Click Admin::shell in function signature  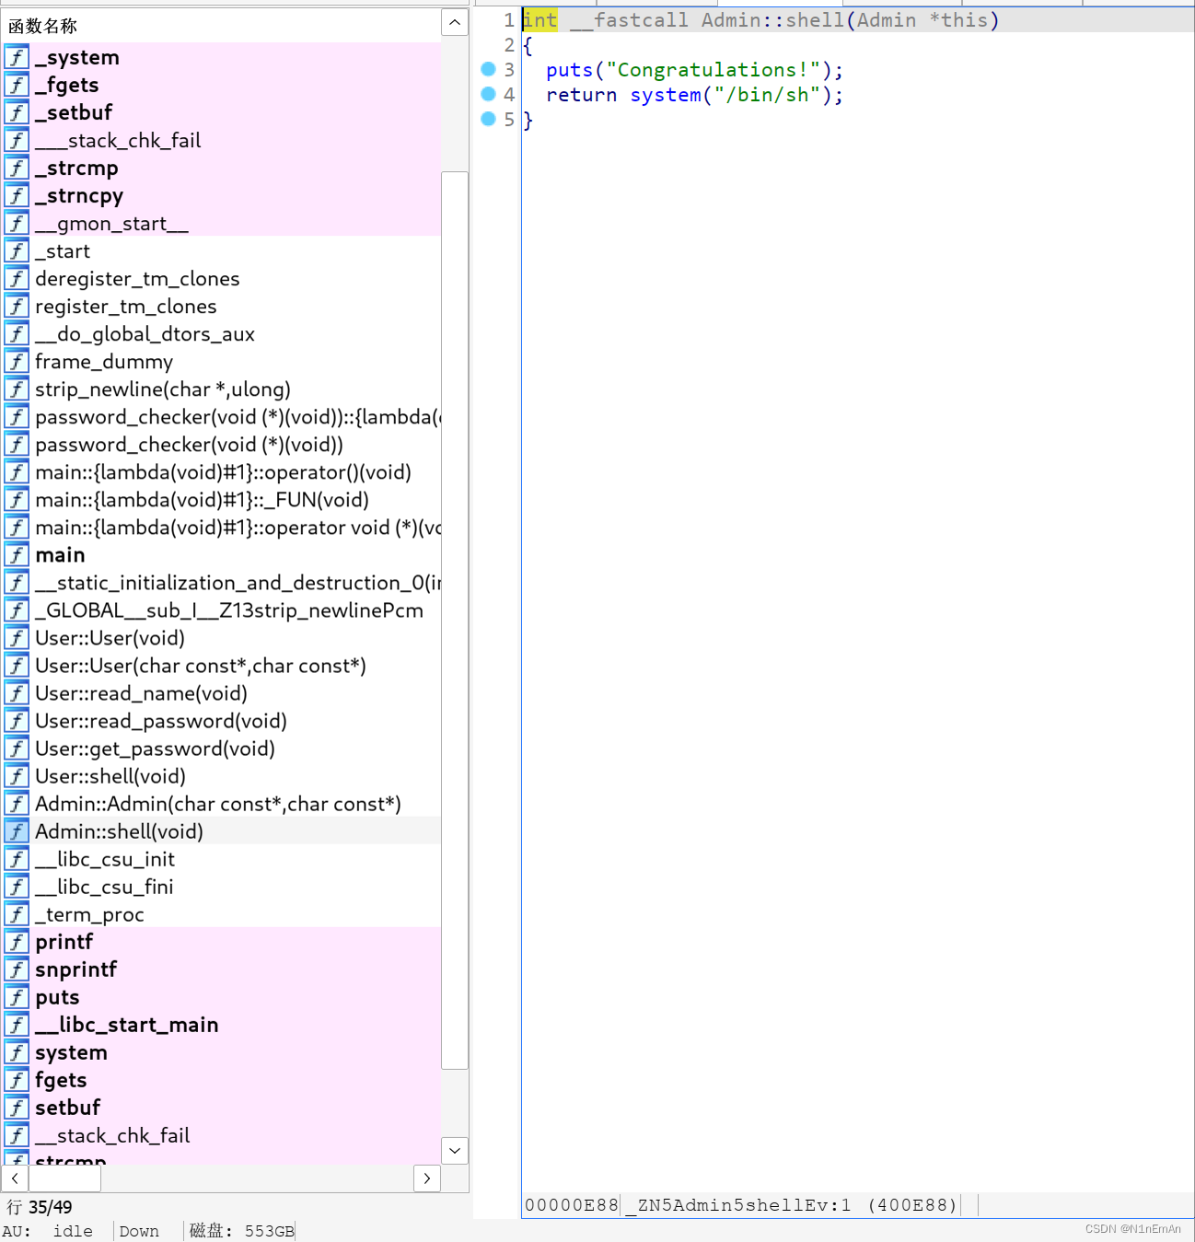tap(773, 20)
